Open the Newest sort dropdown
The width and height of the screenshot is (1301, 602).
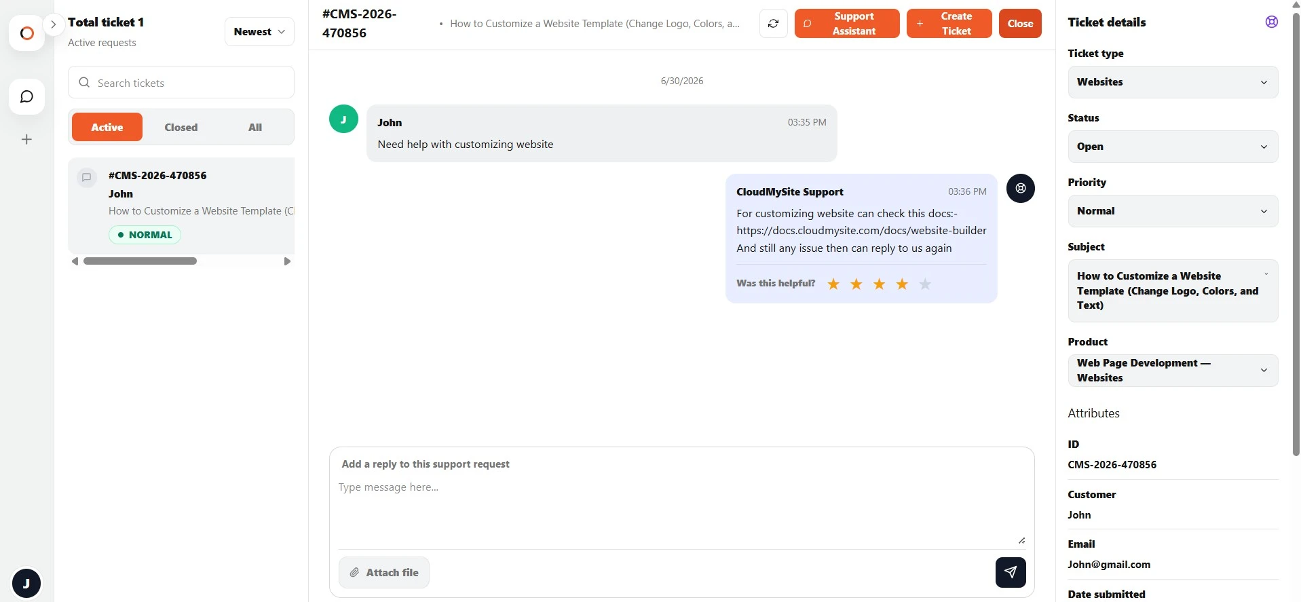pyautogui.click(x=259, y=32)
